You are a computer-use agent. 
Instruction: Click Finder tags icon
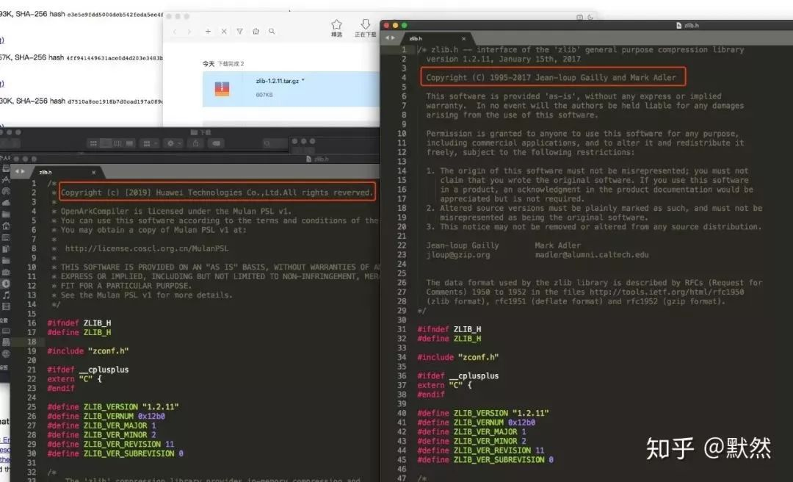coord(216,144)
